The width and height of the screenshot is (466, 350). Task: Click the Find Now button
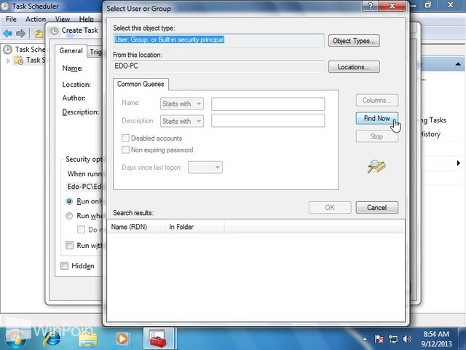coord(377,118)
